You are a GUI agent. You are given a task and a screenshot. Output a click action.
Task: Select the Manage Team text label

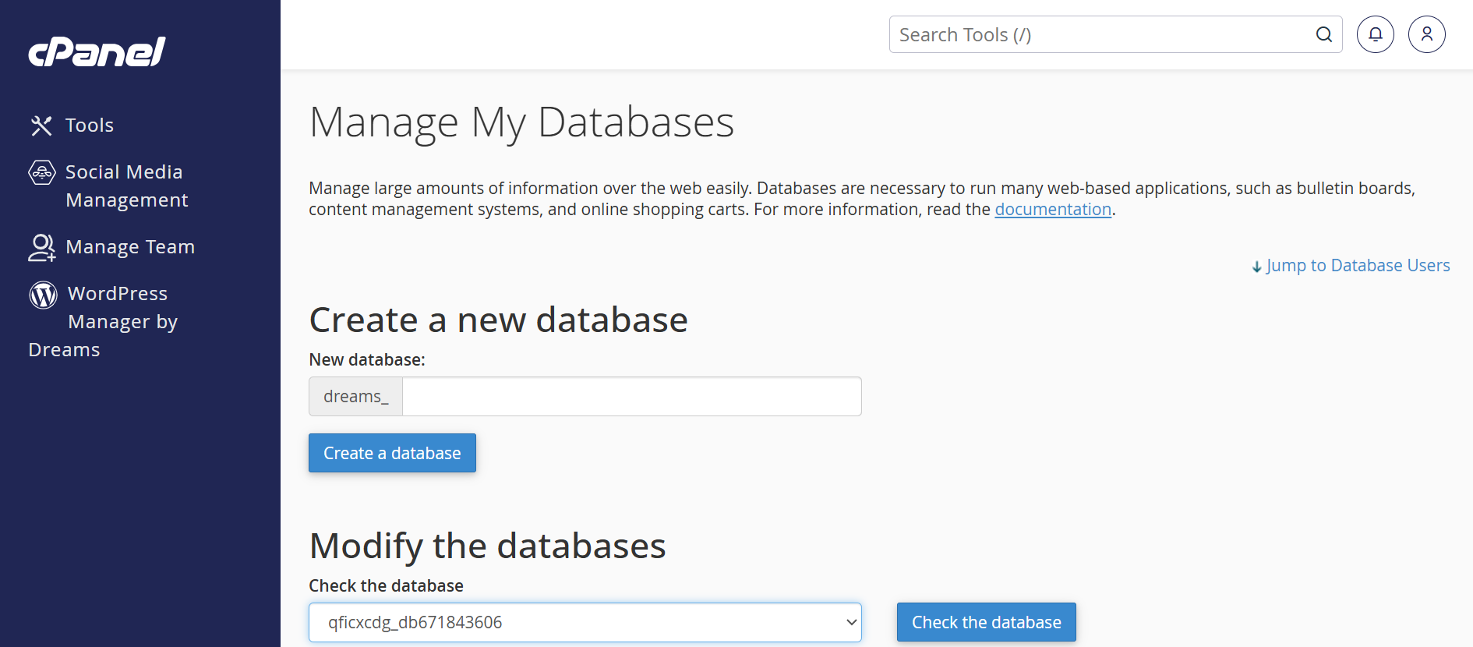[x=130, y=247]
